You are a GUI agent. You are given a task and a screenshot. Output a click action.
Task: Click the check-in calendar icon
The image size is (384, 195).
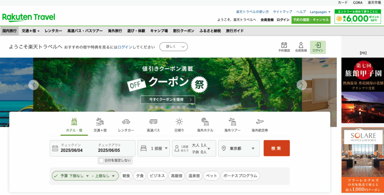point(55,148)
